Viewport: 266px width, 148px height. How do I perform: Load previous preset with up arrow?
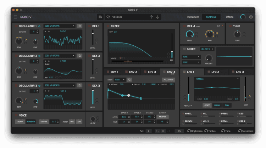click(x=151, y=17)
